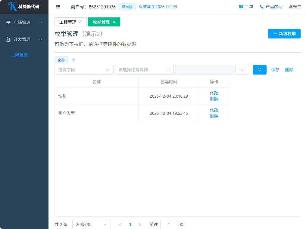Click 修改 link for 性别 row
The height and width of the screenshot is (229, 306).
[x=214, y=93]
